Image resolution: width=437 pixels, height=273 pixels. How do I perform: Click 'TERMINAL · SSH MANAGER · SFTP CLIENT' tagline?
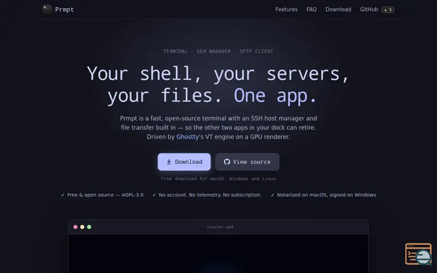(218, 51)
